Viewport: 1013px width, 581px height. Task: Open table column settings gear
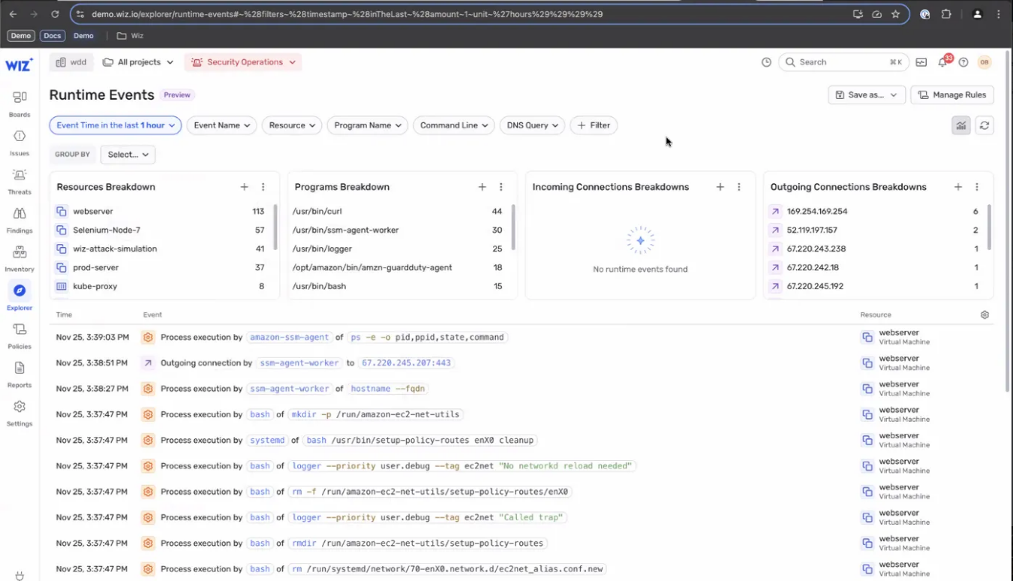984,315
